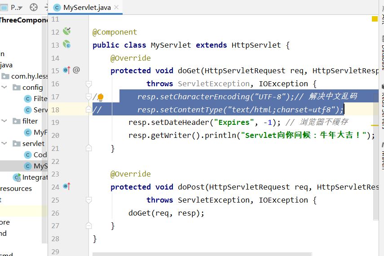The height and width of the screenshot is (256, 384).
Task: Click the horizontal scrollbar under the editor
Action: [x=202, y=254]
